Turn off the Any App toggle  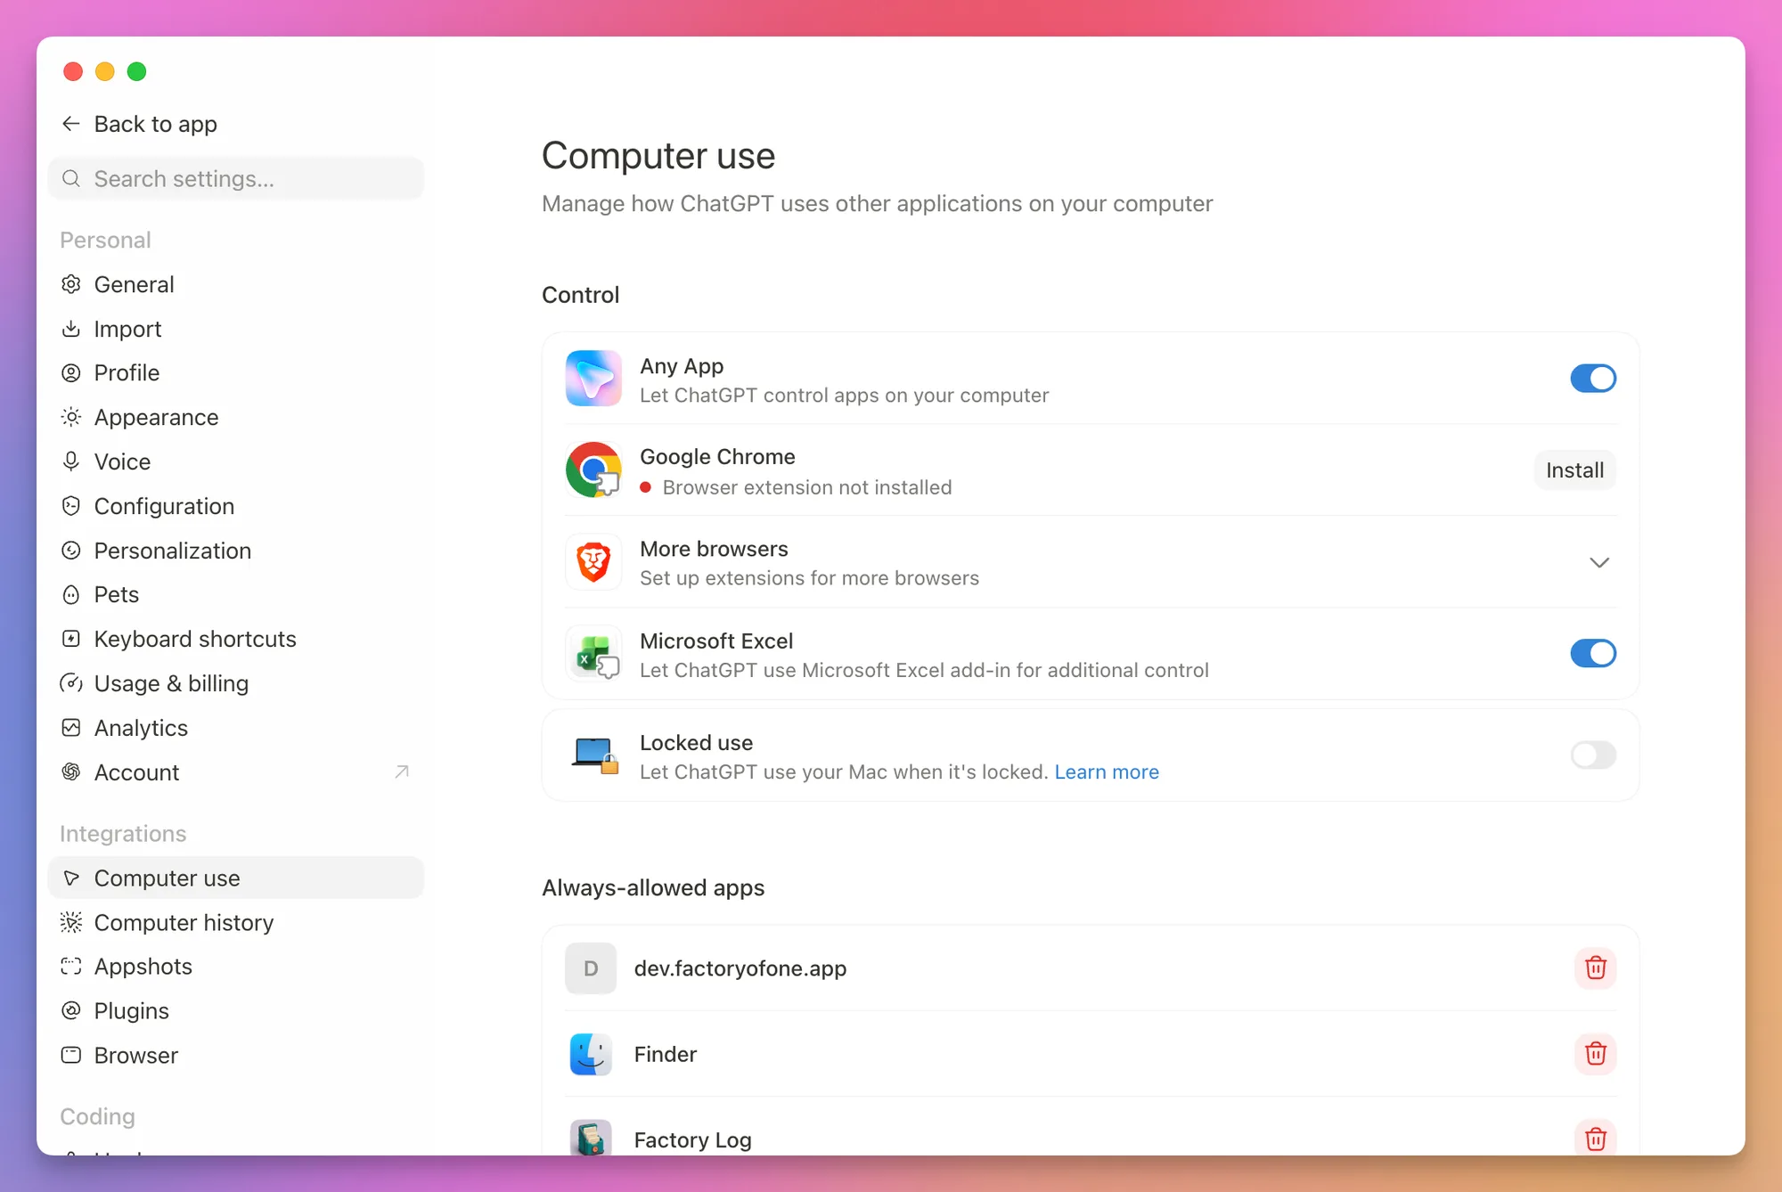(1593, 378)
